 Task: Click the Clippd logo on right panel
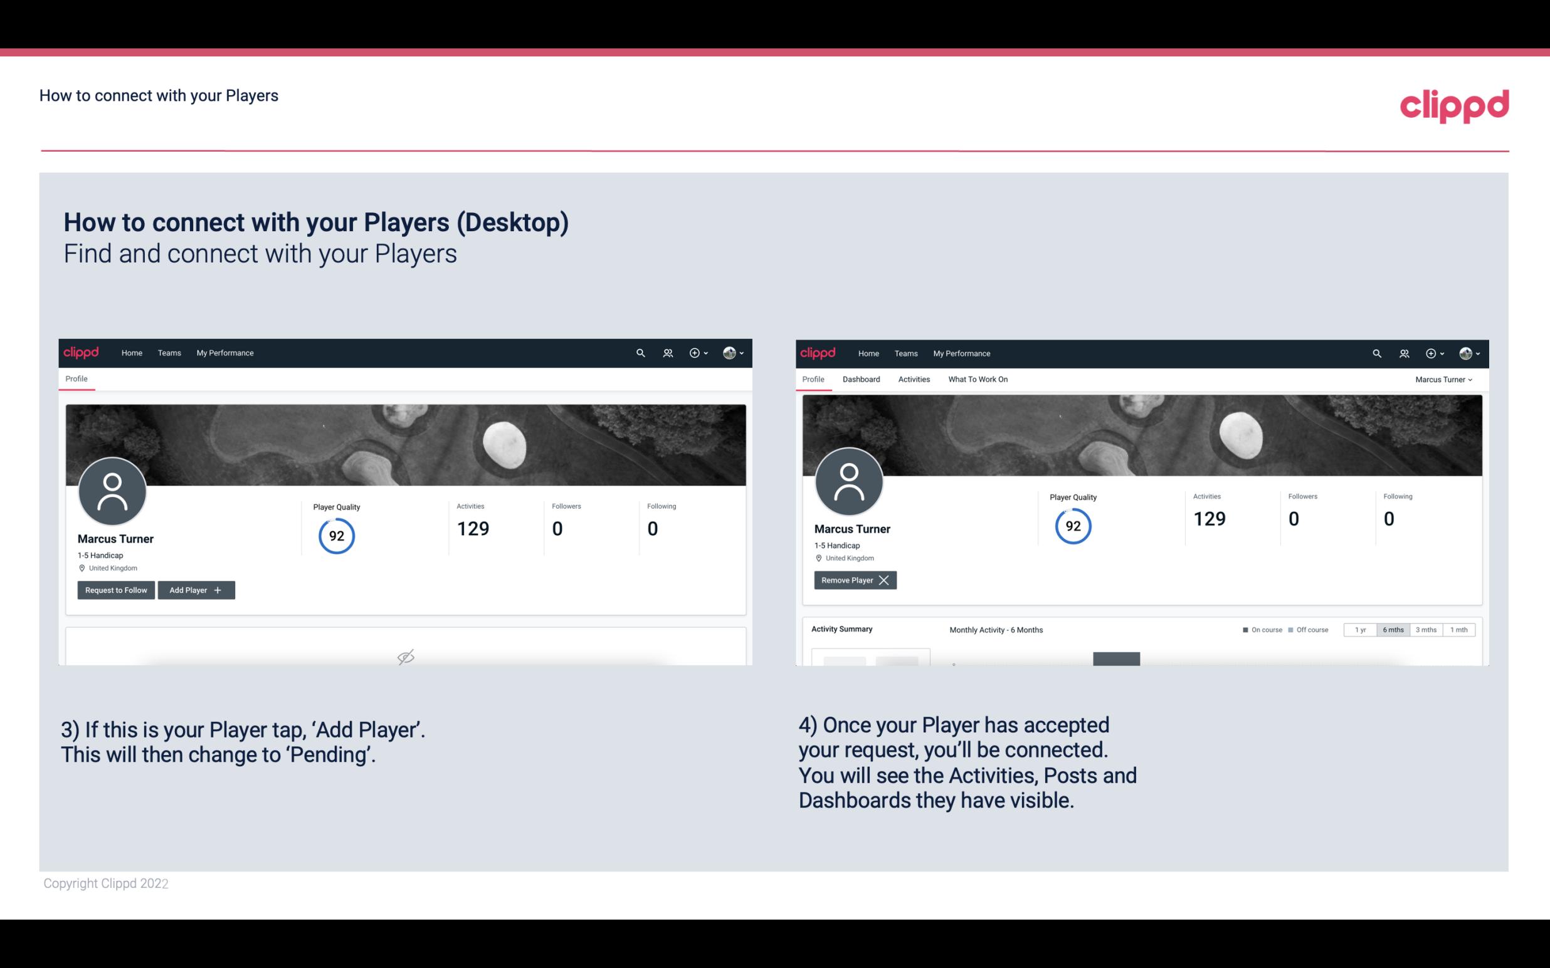(x=818, y=352)
